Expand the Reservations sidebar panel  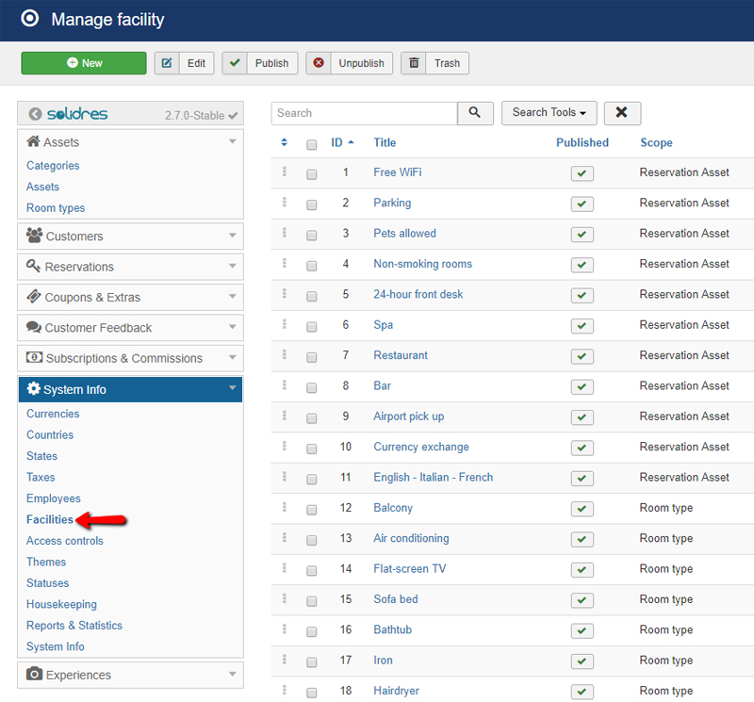pyautogui.click(x=130, y=267)
